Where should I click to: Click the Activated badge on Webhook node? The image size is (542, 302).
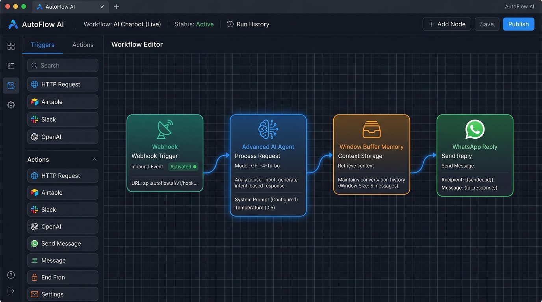tap(183, 167)
